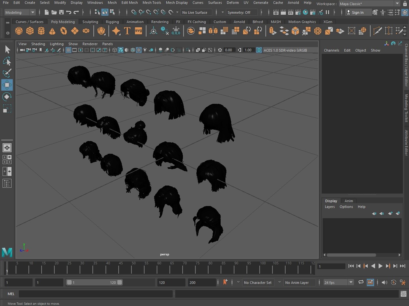Click the MEL command input field
The height and width of the screenshot is (306, 409).
96,294
